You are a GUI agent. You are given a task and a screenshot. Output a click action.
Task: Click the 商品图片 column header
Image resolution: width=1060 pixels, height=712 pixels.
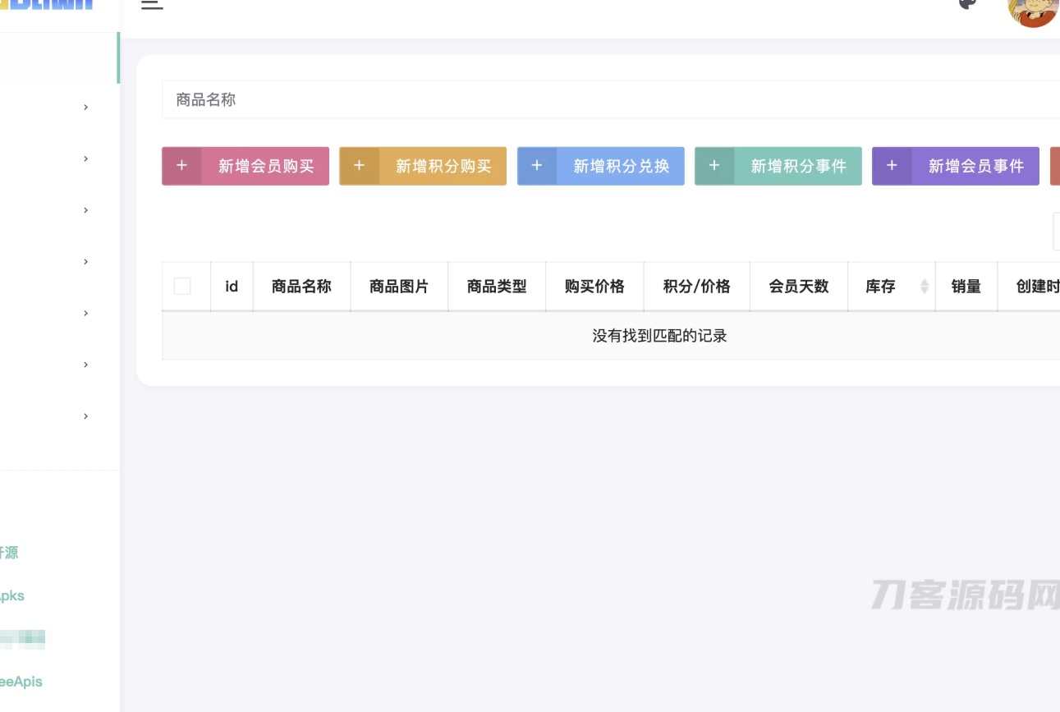point(399,287)
